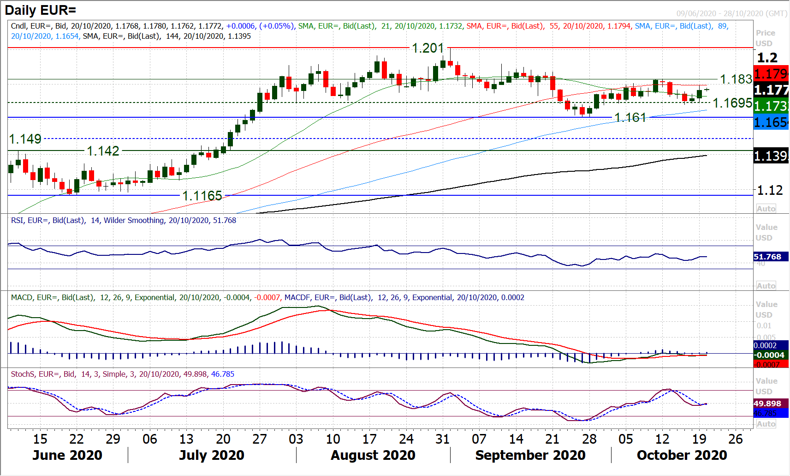Click the red 1.179 SMA price tag

click(x=771, y=74)
